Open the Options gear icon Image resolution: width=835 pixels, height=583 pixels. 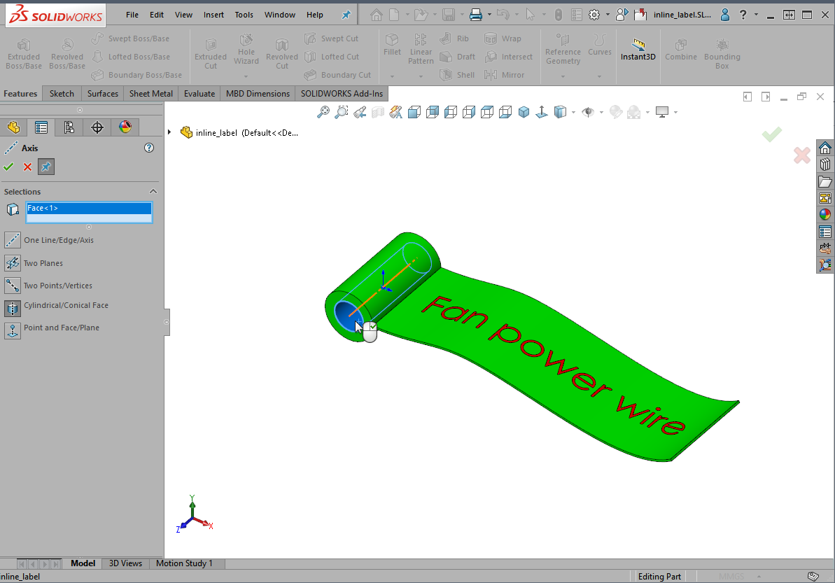pos(594,15)
